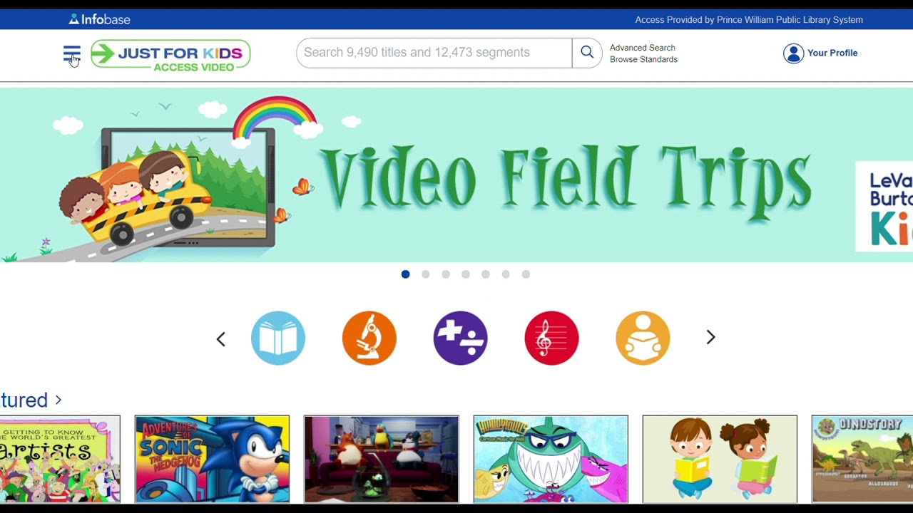
Task: Select the first banner carousel dot
Action: 406,274
